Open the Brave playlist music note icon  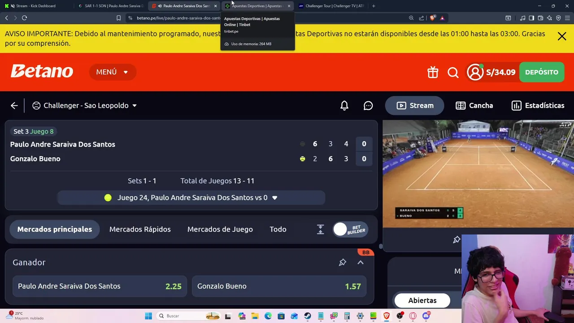pyautogui.click(x=522, y=18)
